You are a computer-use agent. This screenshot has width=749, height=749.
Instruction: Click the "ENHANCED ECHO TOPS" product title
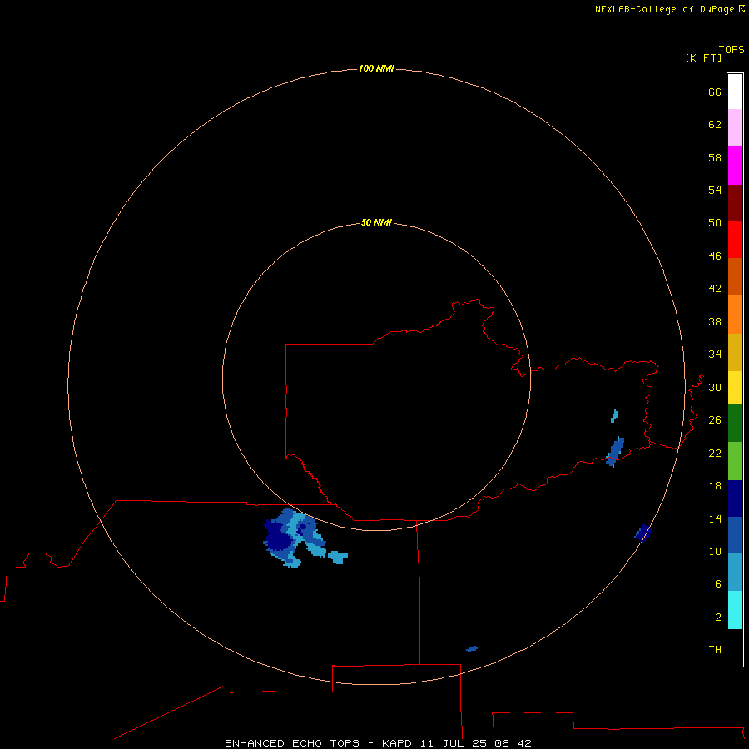tap(292, 743)
